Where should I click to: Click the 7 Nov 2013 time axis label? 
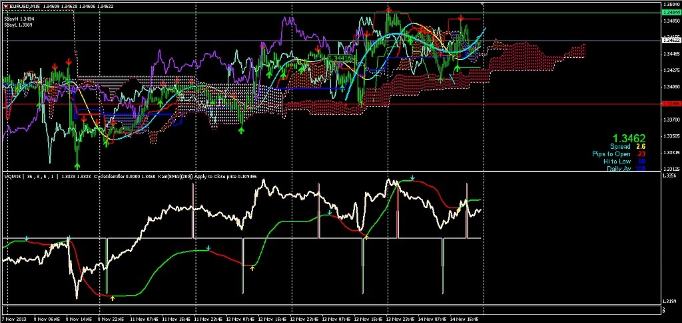click(x=14, y=319)
